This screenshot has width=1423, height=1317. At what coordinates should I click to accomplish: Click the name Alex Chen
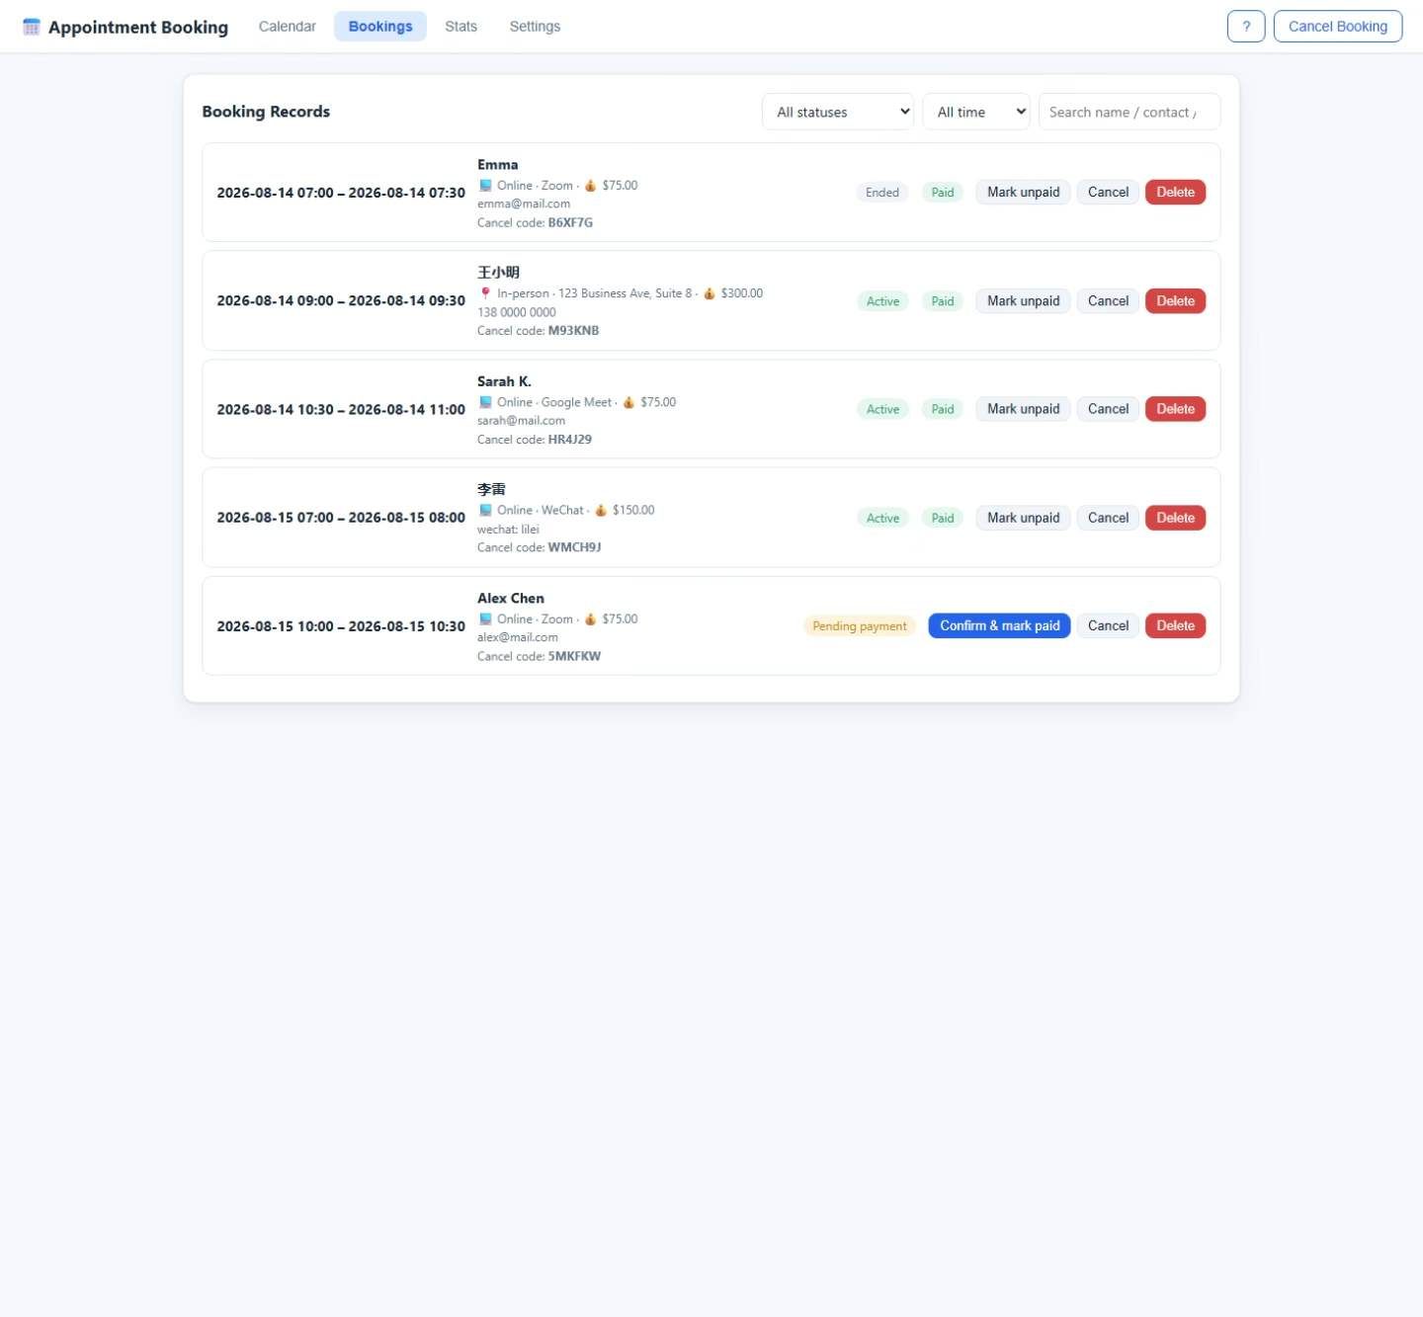[511, 599]
